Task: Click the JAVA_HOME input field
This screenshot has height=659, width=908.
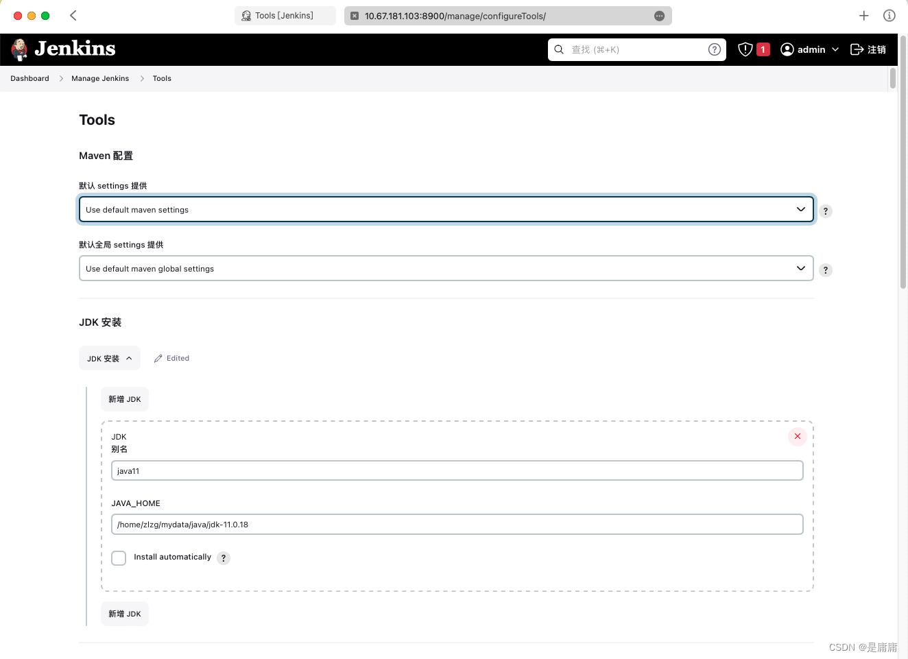Action: coord(457,524)
